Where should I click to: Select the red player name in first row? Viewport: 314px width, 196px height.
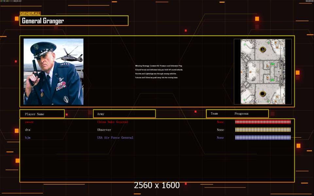coord(29,122)
